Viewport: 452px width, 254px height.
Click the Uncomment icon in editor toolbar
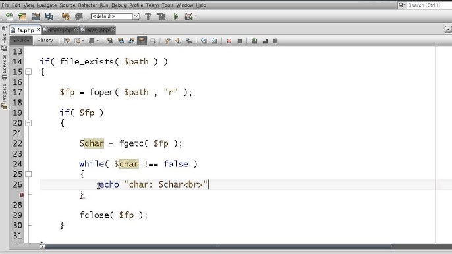tap(265, 41)
